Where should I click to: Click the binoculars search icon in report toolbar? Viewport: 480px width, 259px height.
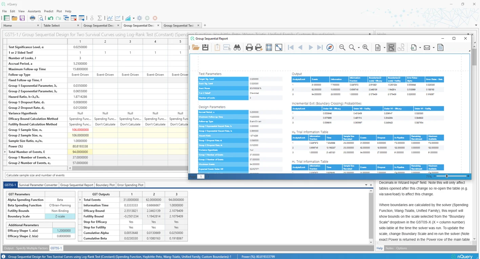point(237,48)
